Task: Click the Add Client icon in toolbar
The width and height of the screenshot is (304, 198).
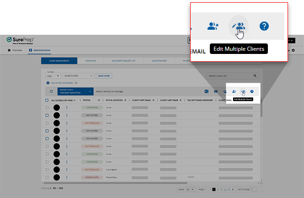Action: [x=234, y=92]
